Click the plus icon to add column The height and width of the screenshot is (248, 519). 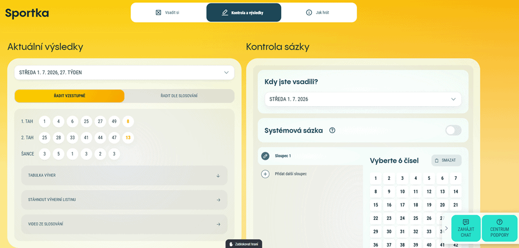[265, 174]
